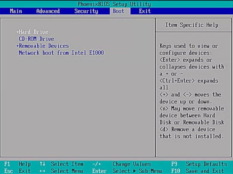
Task: Click the Save and Exit label
Action: 205,171
